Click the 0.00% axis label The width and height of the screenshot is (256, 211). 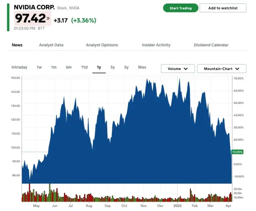238,164
